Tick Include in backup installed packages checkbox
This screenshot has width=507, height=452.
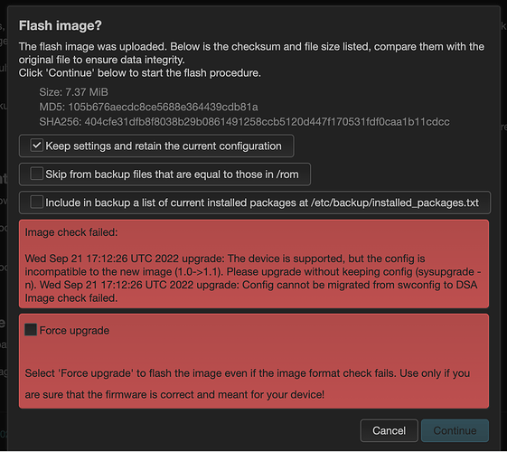(x=36, y=202)
